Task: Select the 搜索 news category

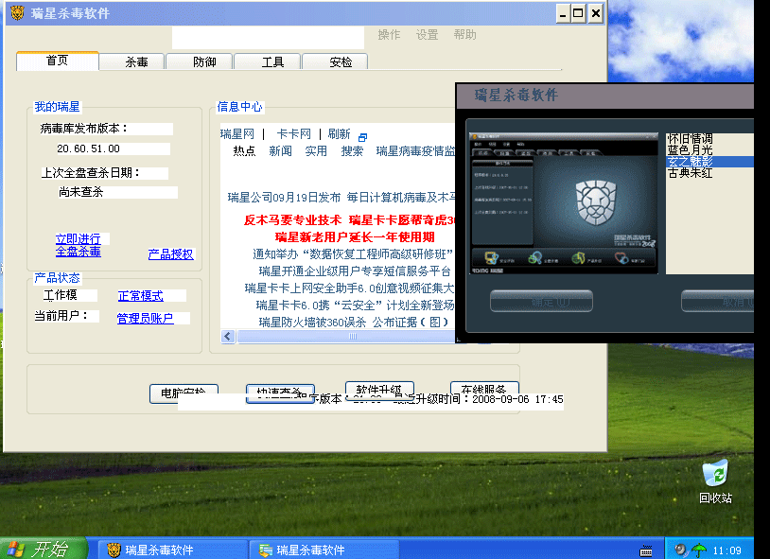Action: 352,151
